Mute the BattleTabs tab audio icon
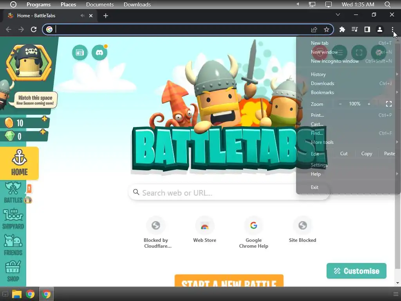This screenshot has height=301, width=401. tap(82, 16)
